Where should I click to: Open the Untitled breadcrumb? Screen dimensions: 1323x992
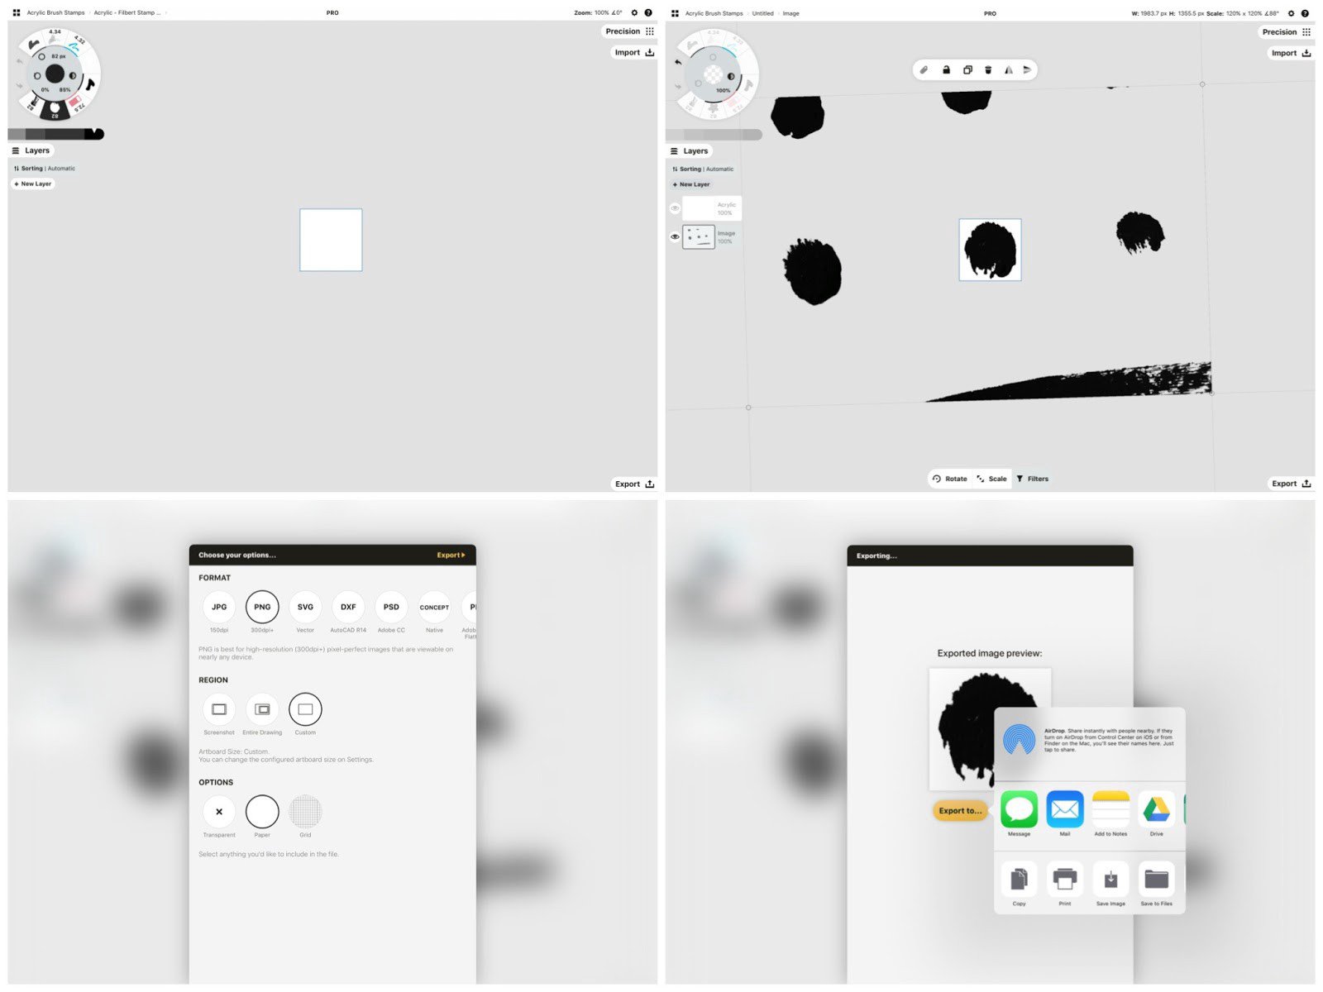(x=762, y=13)
